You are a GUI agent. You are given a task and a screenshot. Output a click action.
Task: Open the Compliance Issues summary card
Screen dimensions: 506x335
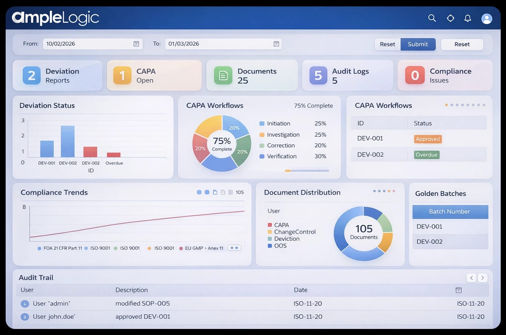tap(445, 75)
